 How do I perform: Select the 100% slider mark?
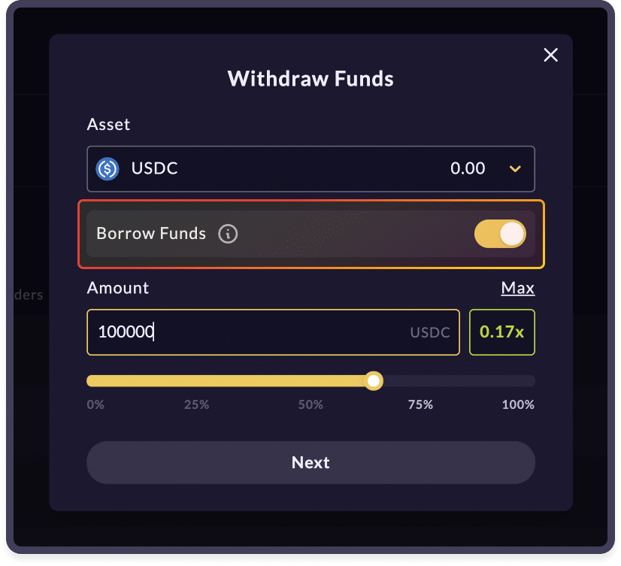pos(518,405)
